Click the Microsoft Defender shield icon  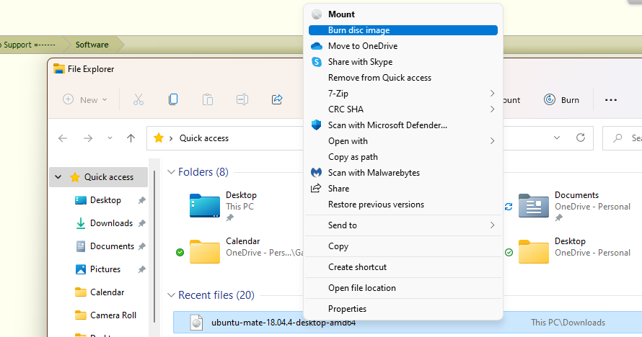316,125
